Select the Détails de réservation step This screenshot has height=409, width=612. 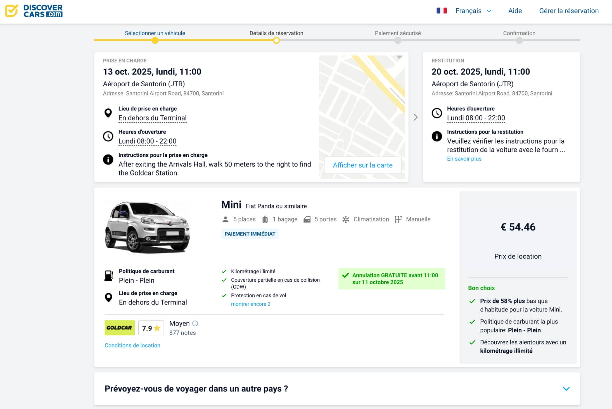click(x=276, y=33)
